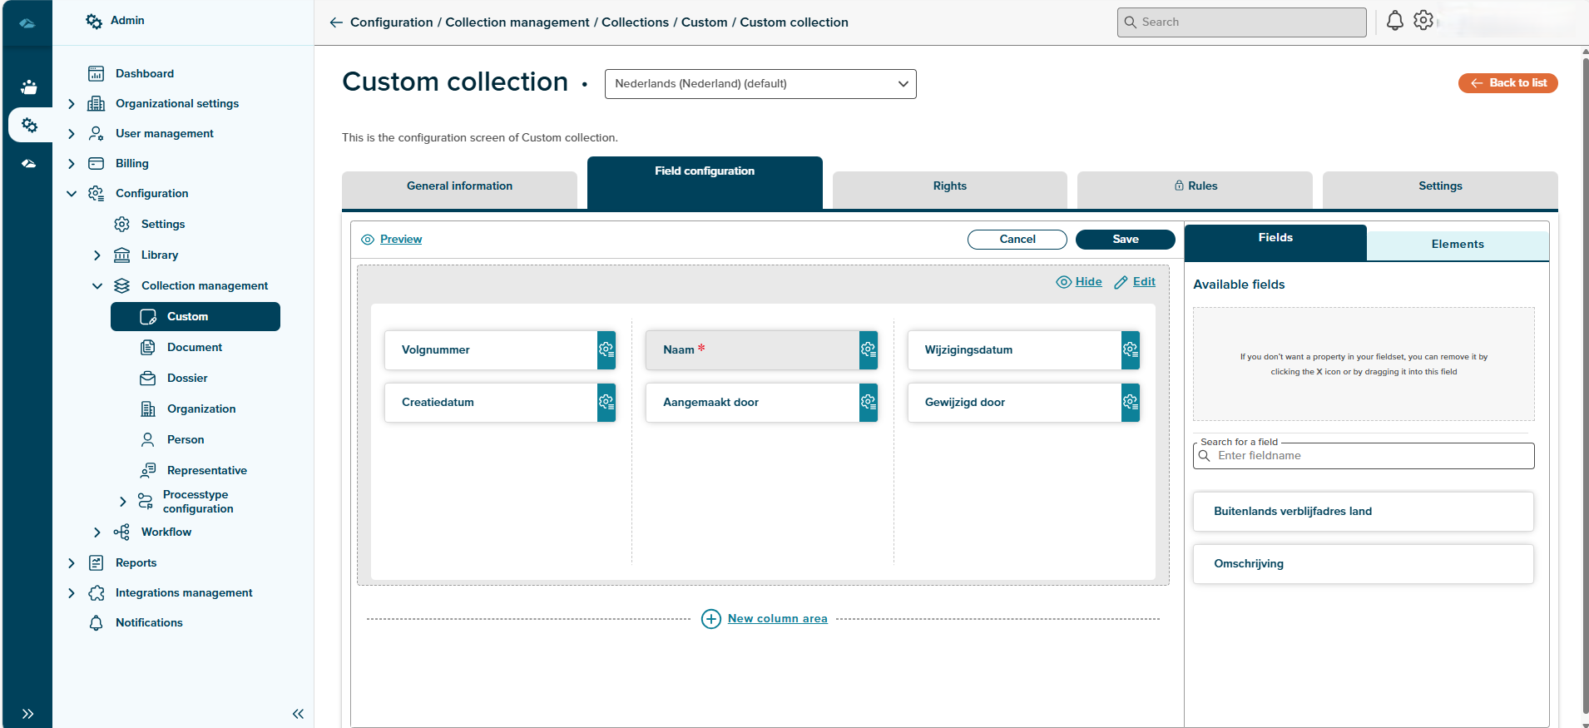Expand Organizational settings in sidebar
The image size is (1589, 728).
pos(72,104)
